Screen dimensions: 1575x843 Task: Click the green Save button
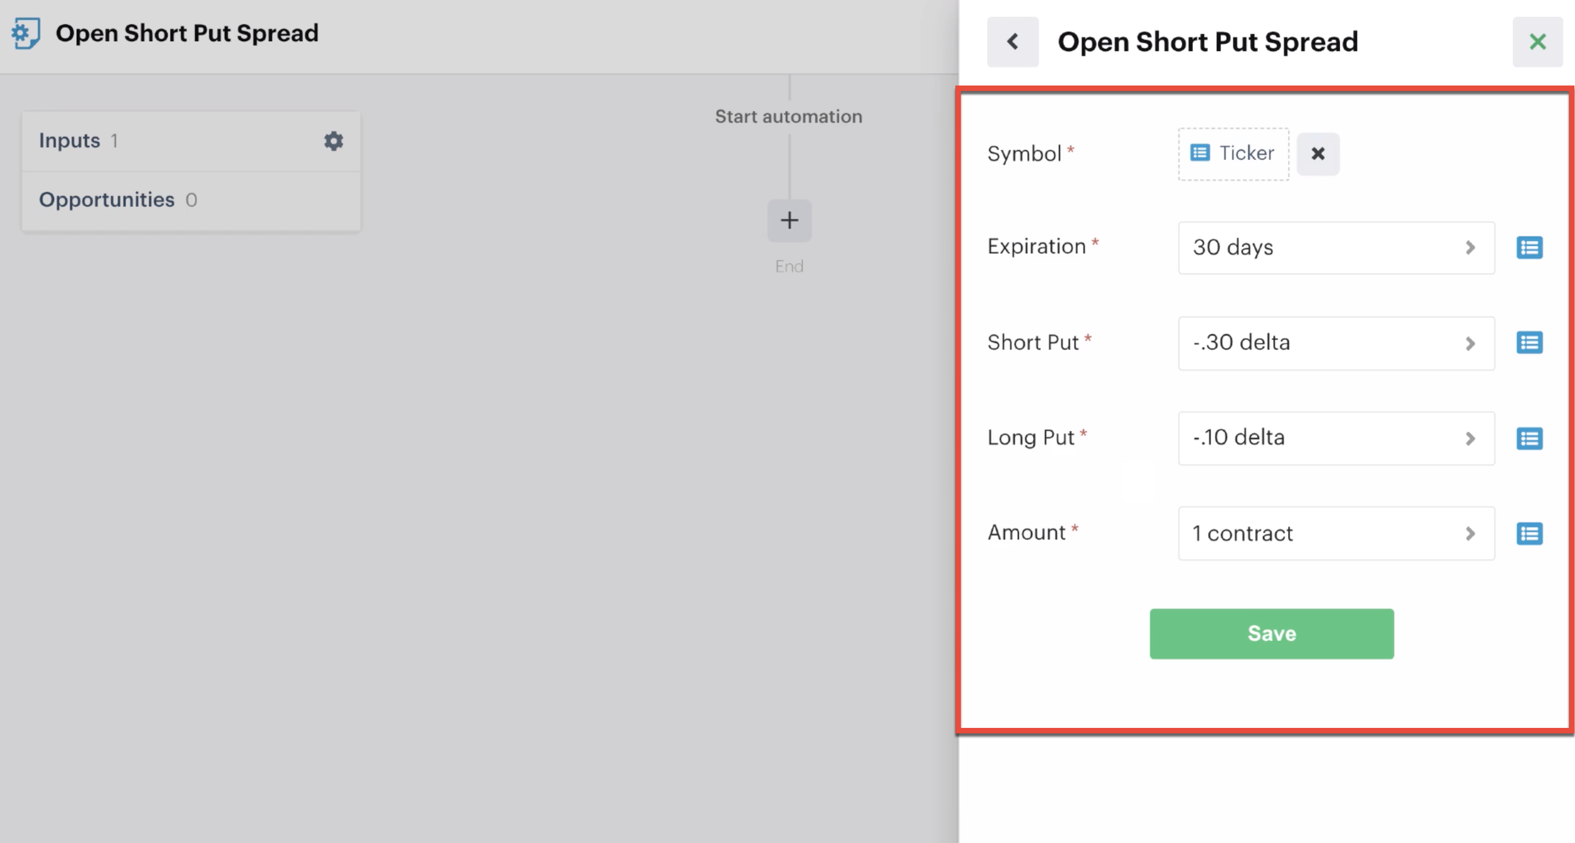(1272, 634)
